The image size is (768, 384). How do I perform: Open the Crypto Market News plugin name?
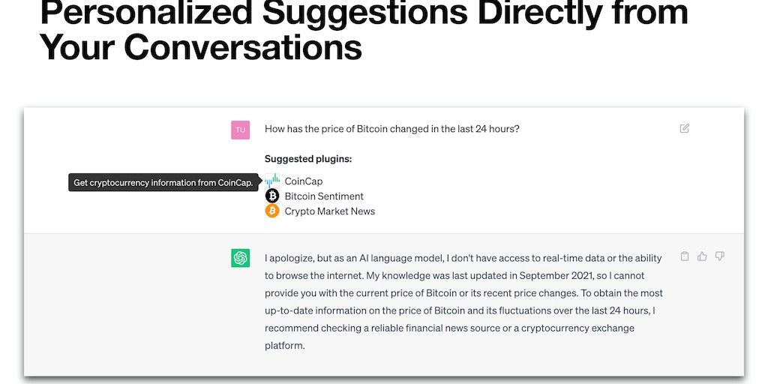tap(329, 211)
